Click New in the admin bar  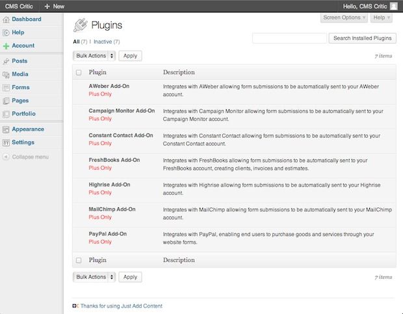58,7
